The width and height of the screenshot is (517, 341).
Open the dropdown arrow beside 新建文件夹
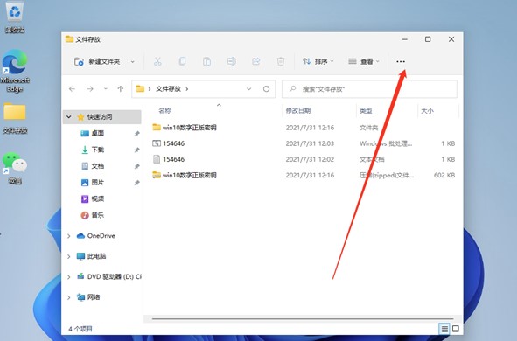pyautogui.click(x=133, y=61)
